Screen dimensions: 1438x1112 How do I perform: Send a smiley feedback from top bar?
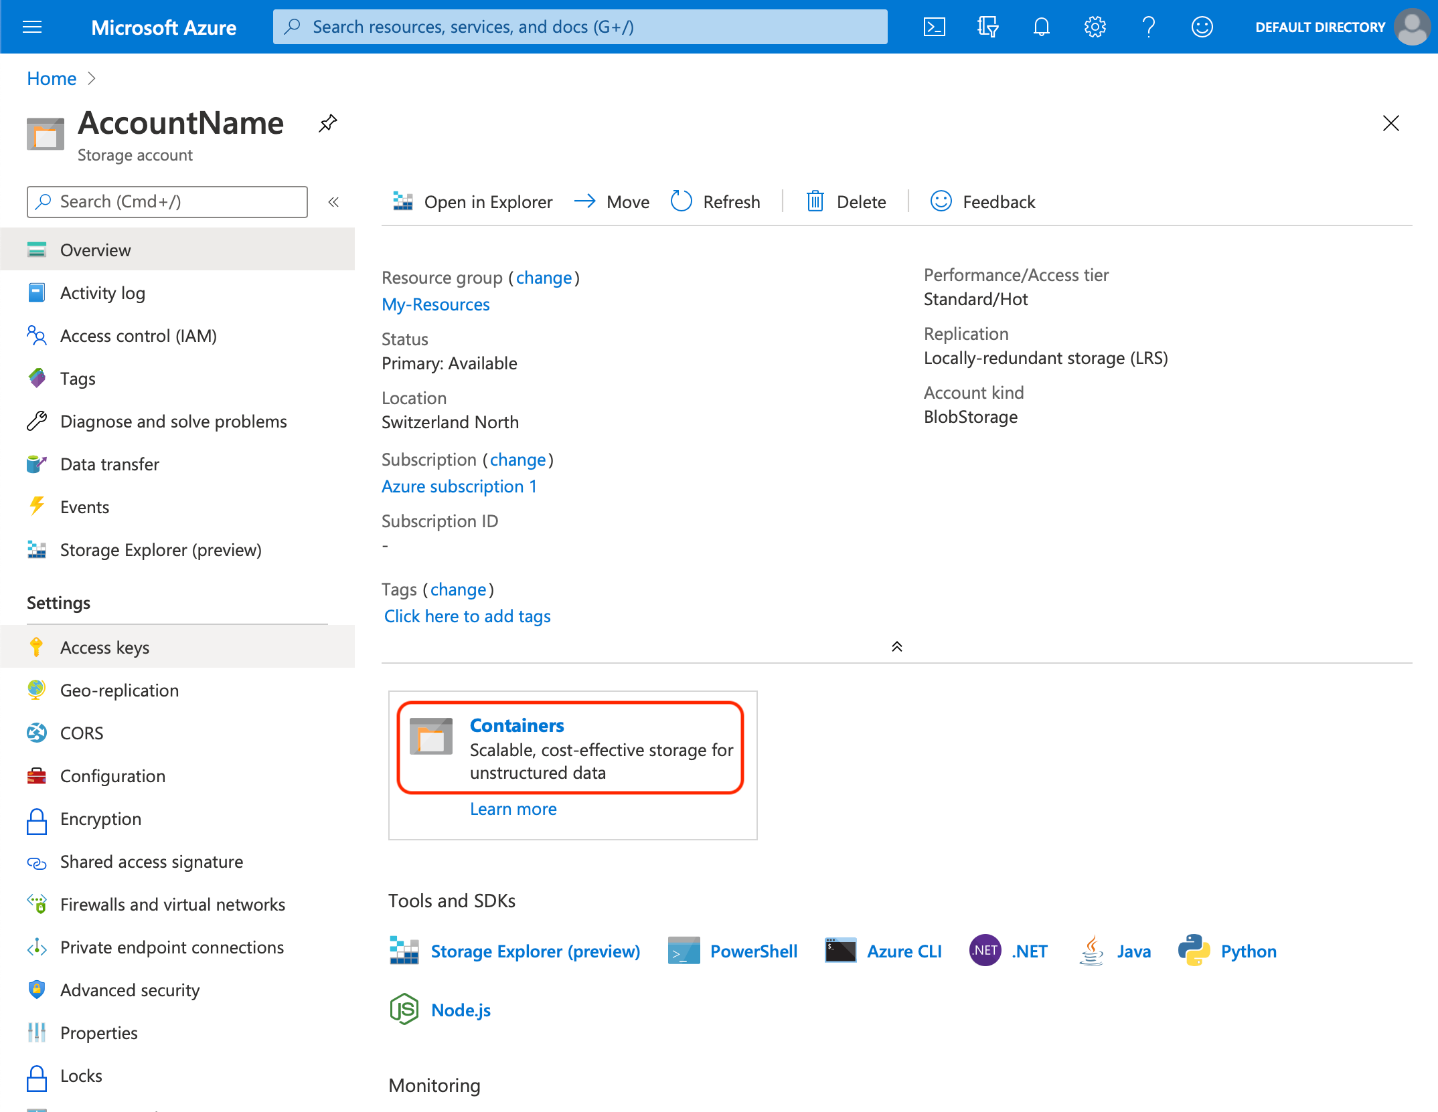pyautogui.click(x=1202, y=27)
